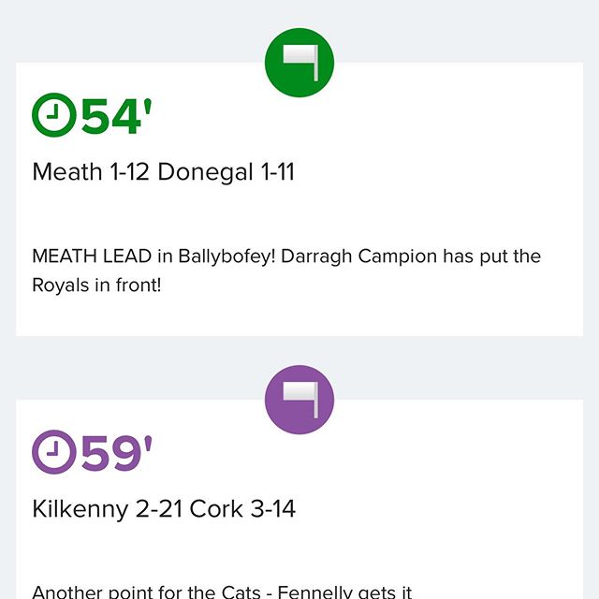Viewport: 599px width, 599px height.
Task: Click 'Fennelly gets it' in the Kilkenny update
Action: [344, 592]
